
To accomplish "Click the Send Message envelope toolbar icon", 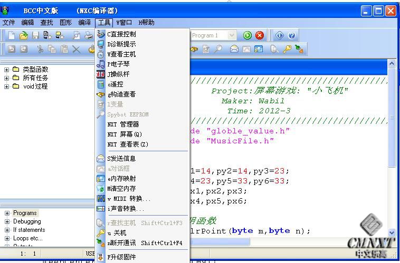I will (234, 49).
